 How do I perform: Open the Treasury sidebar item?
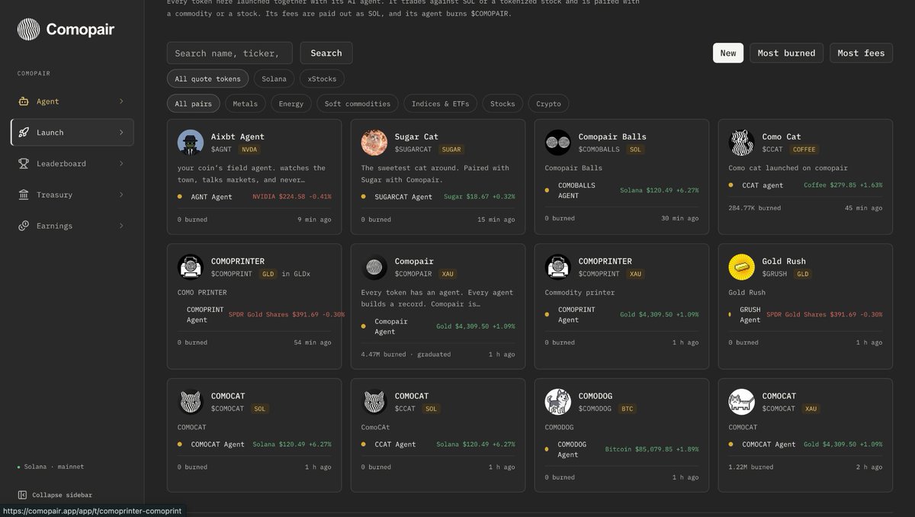pos(72,195)
